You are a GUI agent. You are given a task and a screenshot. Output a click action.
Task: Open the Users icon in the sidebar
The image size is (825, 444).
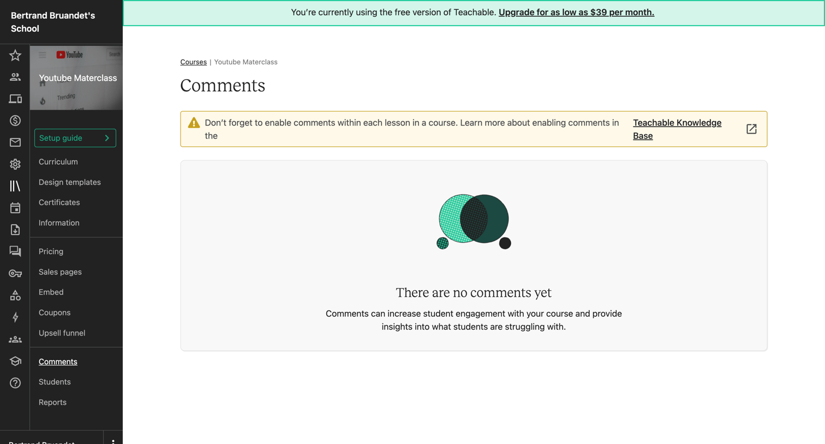pyautogui.click(x=15, y=77)
